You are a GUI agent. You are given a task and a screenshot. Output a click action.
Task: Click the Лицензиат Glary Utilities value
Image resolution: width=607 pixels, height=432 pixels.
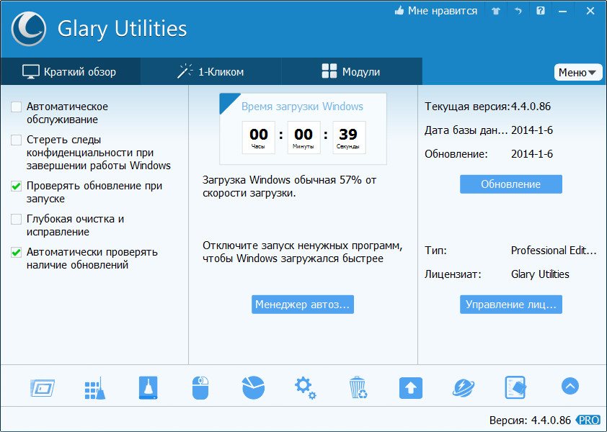[x=540, y=274]
